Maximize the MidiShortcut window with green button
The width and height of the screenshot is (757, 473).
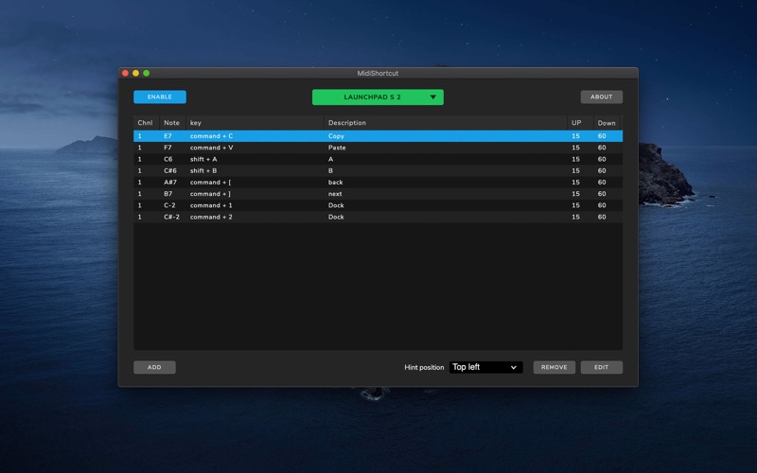point(147,74)
